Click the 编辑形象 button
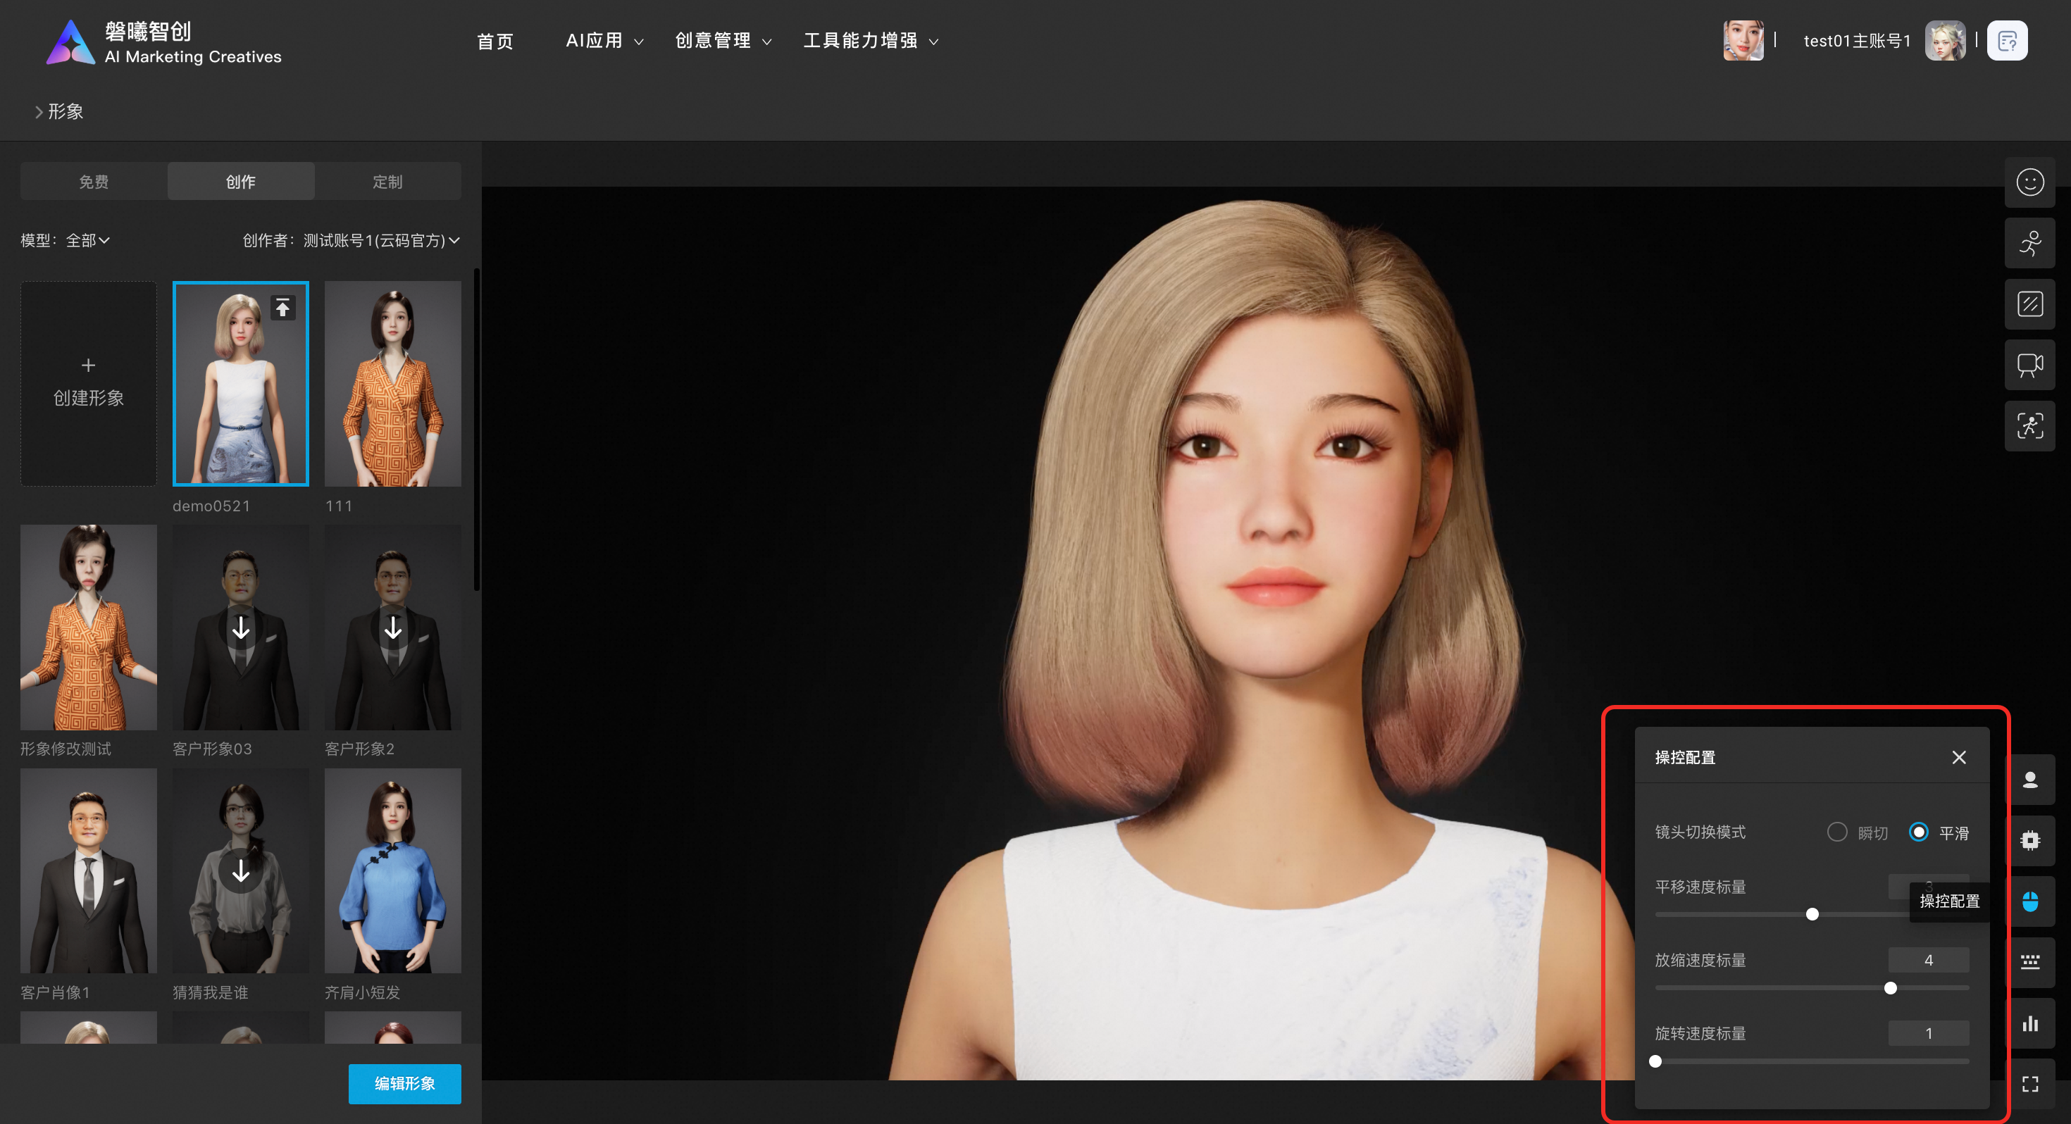This screenshot has height=1124, width=2071. coord(404,1084)
